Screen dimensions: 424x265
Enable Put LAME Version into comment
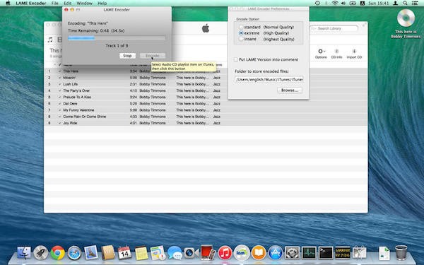[x=236, y=59]
